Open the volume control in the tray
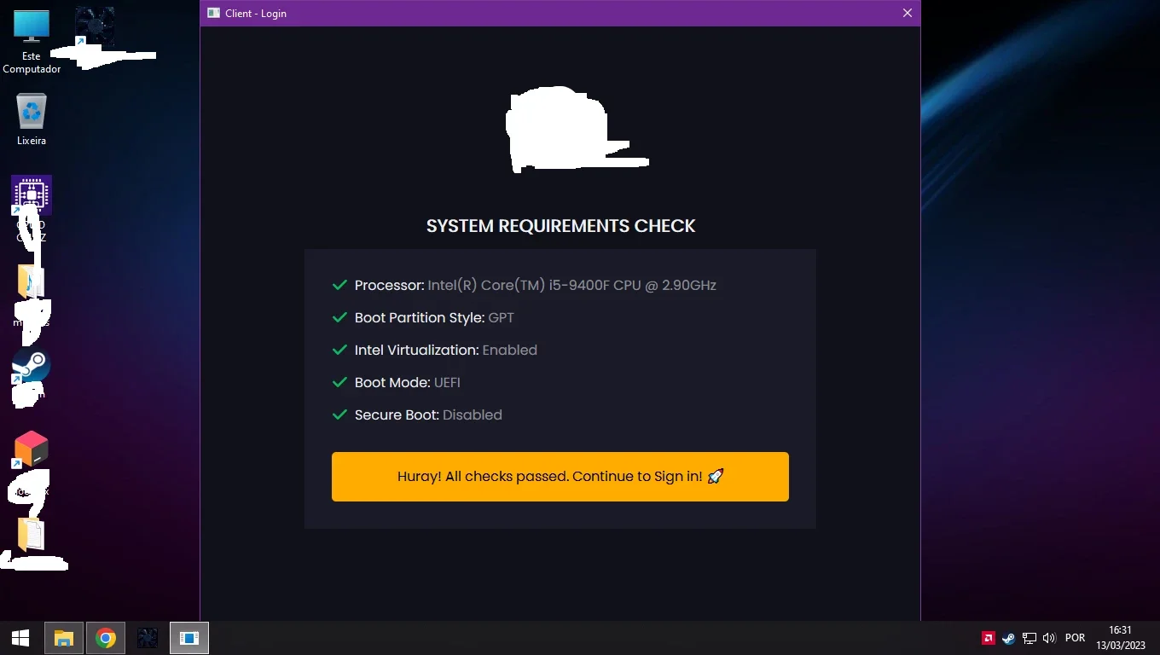This screenshot has width=1160, height=655. [x=1049, y=638]
